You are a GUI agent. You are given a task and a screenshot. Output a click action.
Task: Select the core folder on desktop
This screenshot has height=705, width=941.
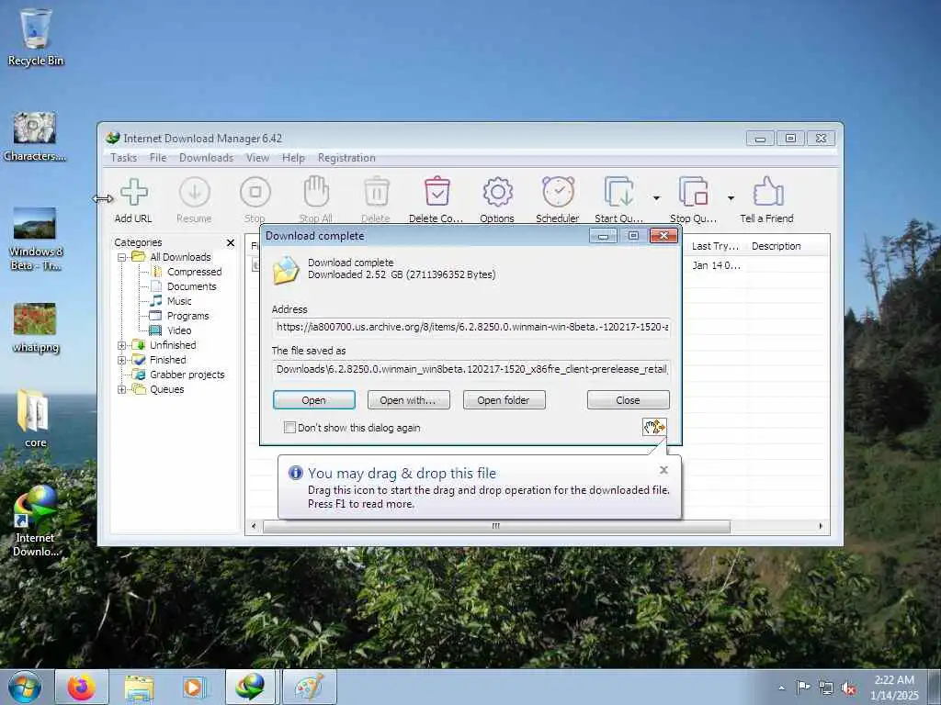click(35, 419)
